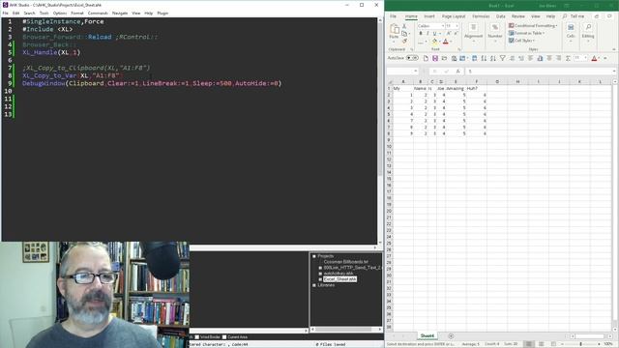Switch to Page Layout view in Excel status bar
Viewport: 619px width, 348px height.
point(542,344)
